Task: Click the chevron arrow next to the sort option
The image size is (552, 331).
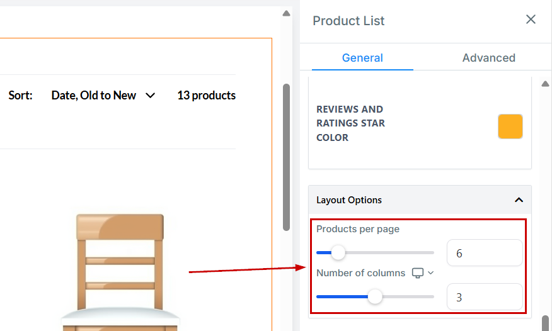Action: tap(150, 96)
